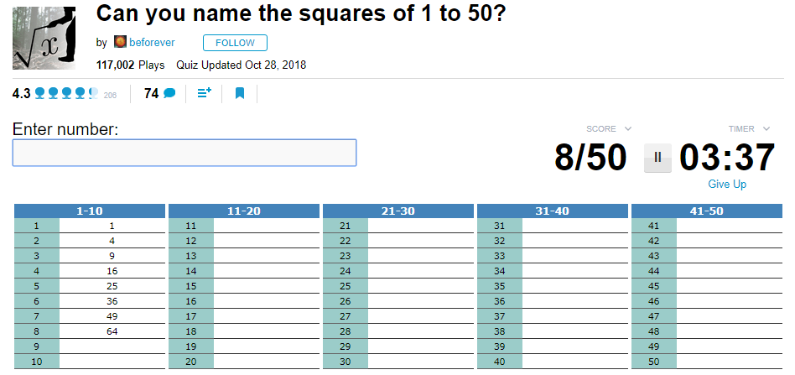
Task: Pause the quiz timer
Action: click(x=657, y=158)
